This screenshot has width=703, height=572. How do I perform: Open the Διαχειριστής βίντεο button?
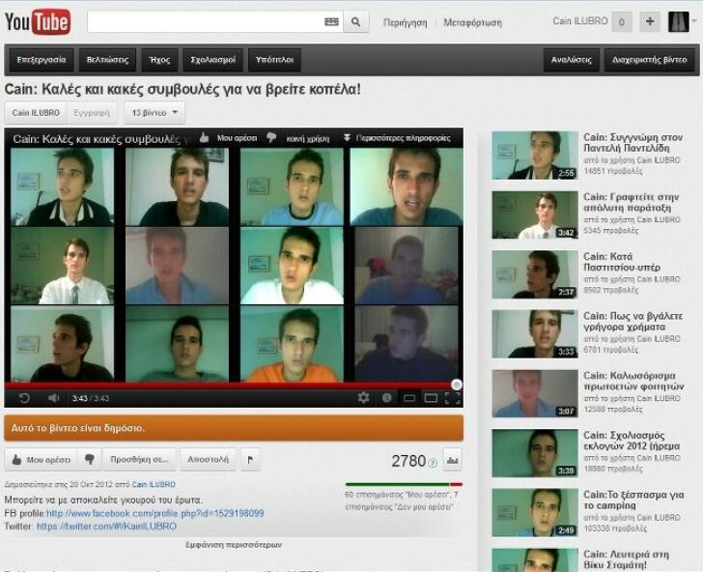650,60
